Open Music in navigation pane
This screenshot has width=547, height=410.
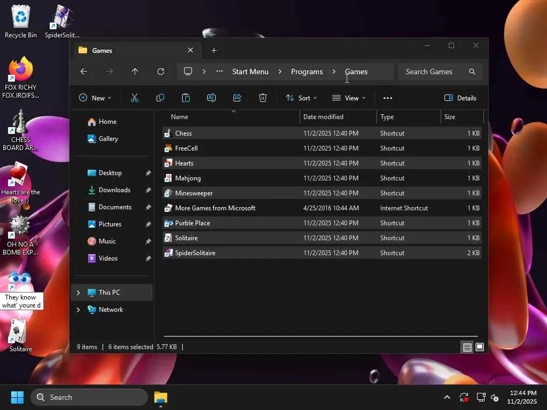[x=107, y=241]
